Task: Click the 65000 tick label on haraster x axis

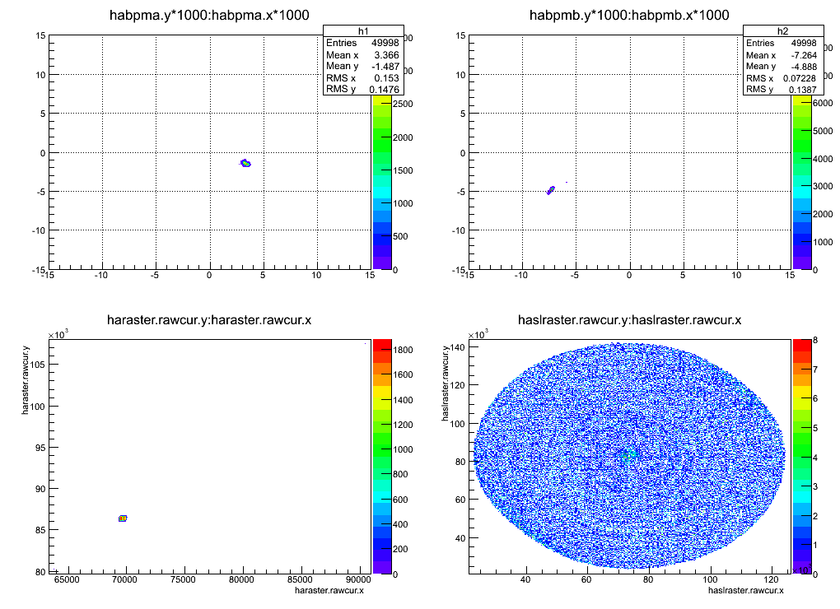Action: pyautogui.click(x=67, y=579)
